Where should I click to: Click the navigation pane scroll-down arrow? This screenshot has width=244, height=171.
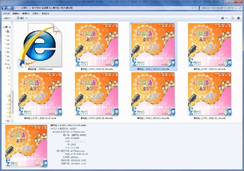(x=12, y=121)
